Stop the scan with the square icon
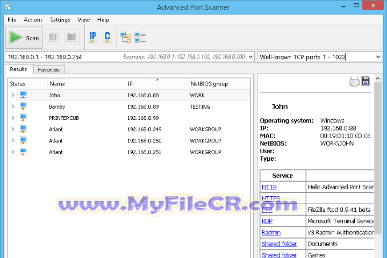 pos(71,37)
